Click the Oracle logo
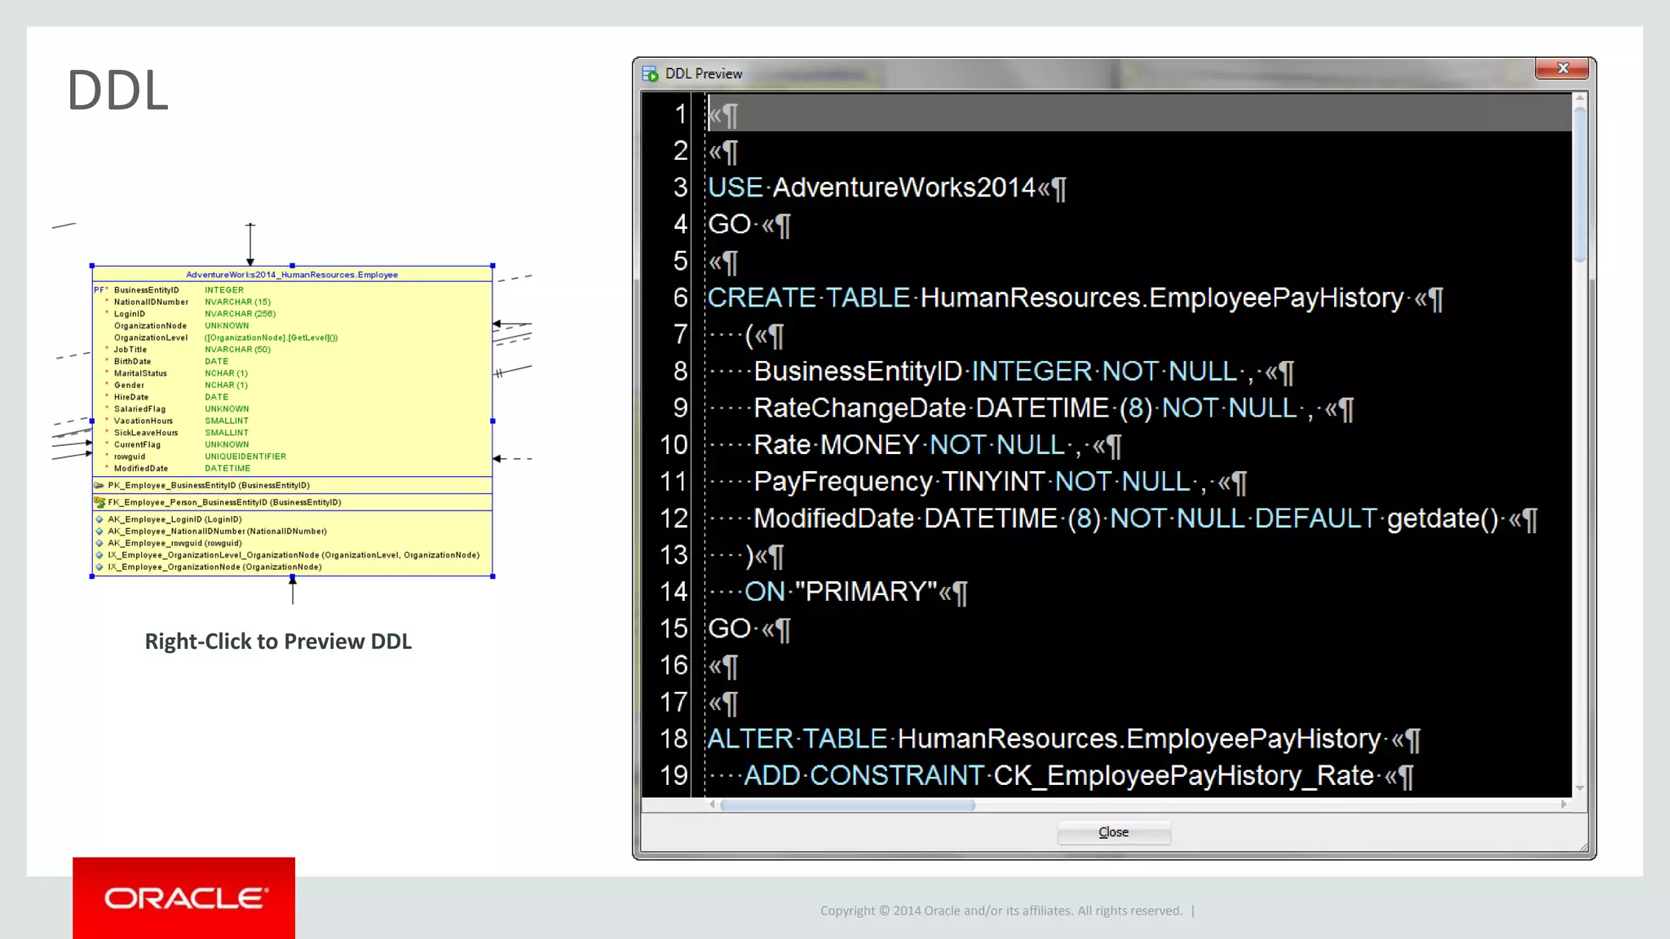1670x939 pixels. pyautogui.click(x=184, y=898)
